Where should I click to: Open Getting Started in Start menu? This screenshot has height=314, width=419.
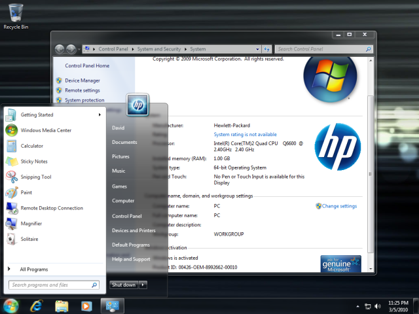54,115
